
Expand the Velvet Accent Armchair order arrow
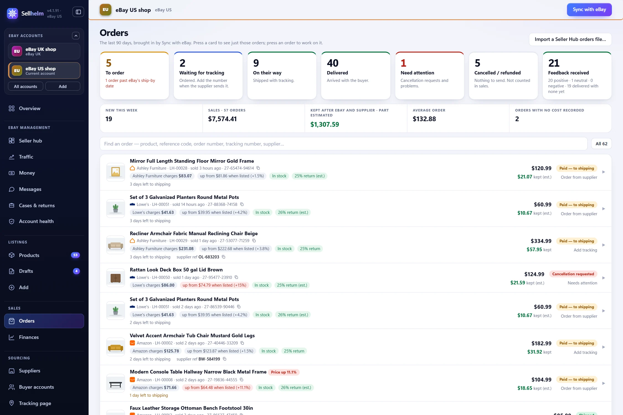pyautogui.click(x=604, y=347)
